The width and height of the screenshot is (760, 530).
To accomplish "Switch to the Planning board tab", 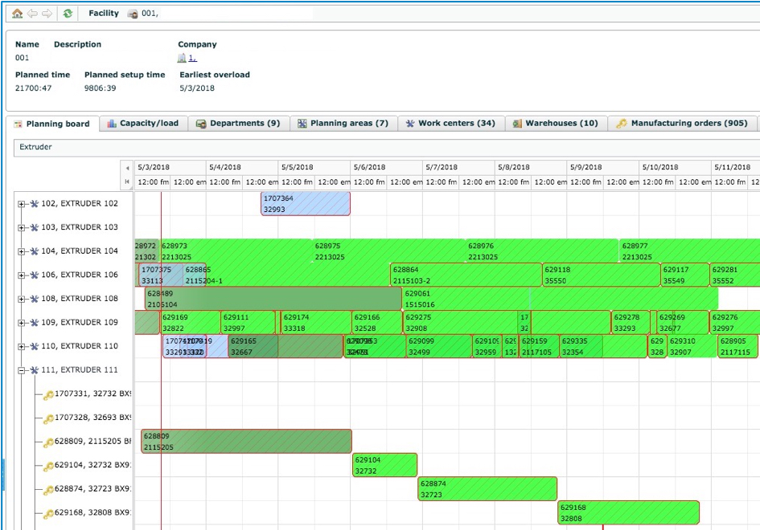I will click(x=52, y=124).
